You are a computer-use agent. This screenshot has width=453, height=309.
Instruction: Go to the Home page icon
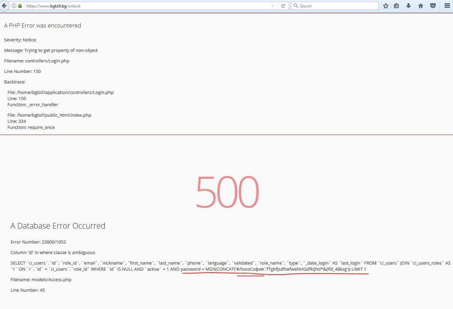pos(421,6)
